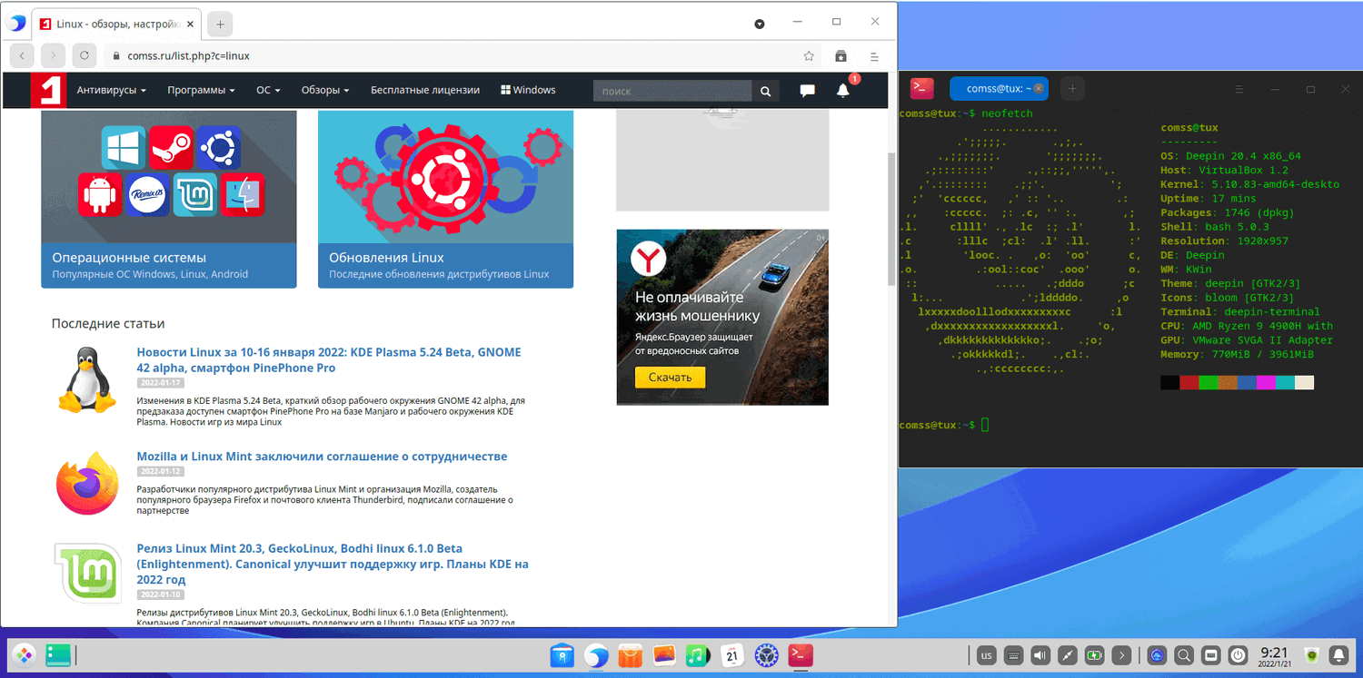The width and height of the screenshot is (1363, 678).
Task: Select the Linux - обзоры browser tab
Action: click(x=116, y=24)
